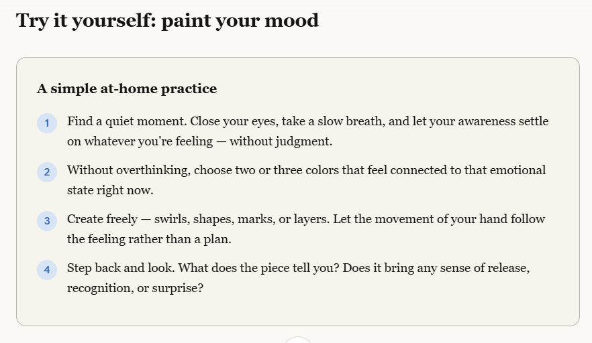Image resolution: width=592 pixels, height=343 pixels.
Task: Click the "A simple at-home practice" subheading
Action: [x=127, y=88]
